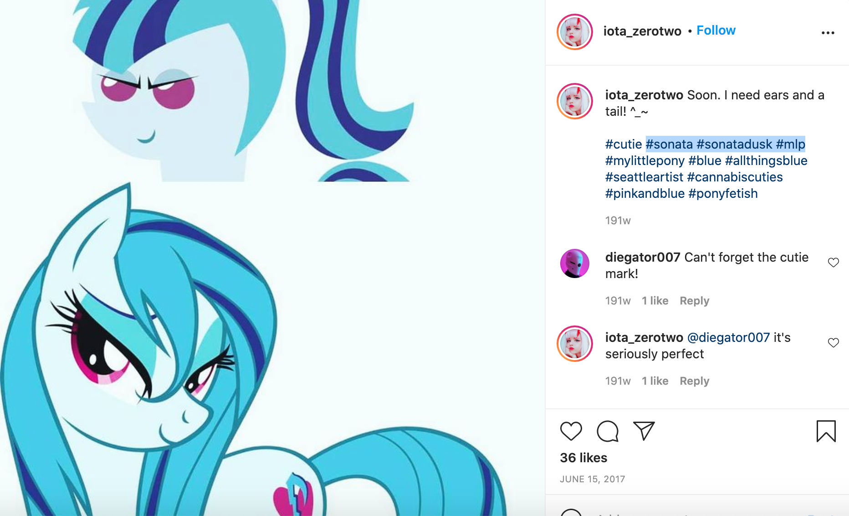View 1 like on diegator007's comment
This screenshot has width=849, height=516.
pyautogui.click(x=655, y=301)
